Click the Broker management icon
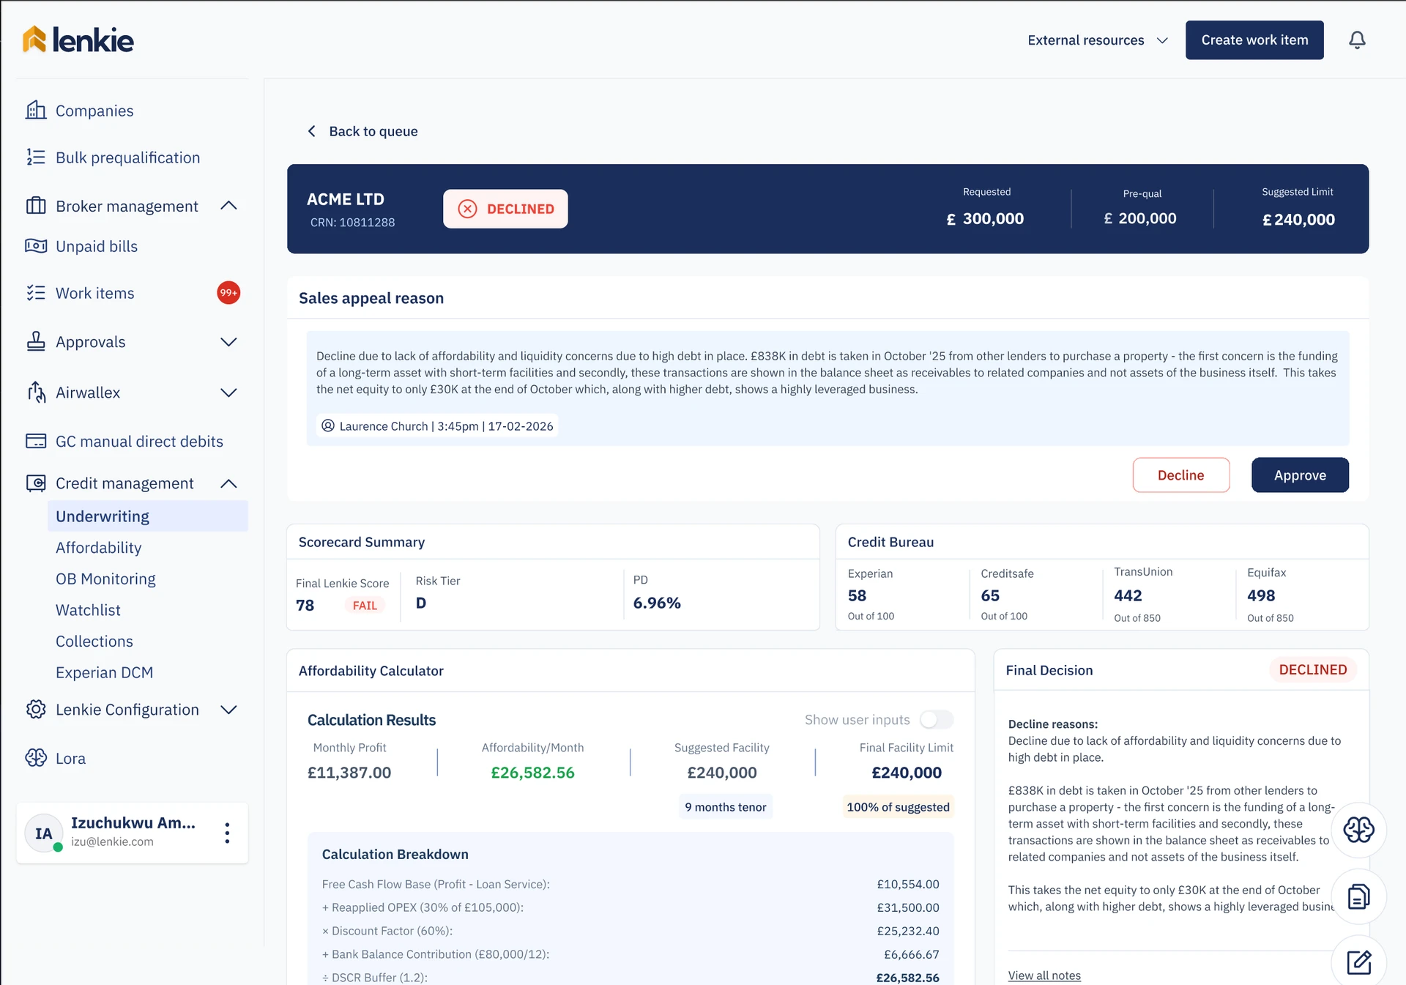Image resolution: width=1406 pixels, height=985 pixels. click(36, 206)
